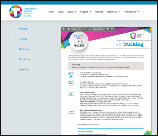Click 'For more information:' heading

pos(85,132)
